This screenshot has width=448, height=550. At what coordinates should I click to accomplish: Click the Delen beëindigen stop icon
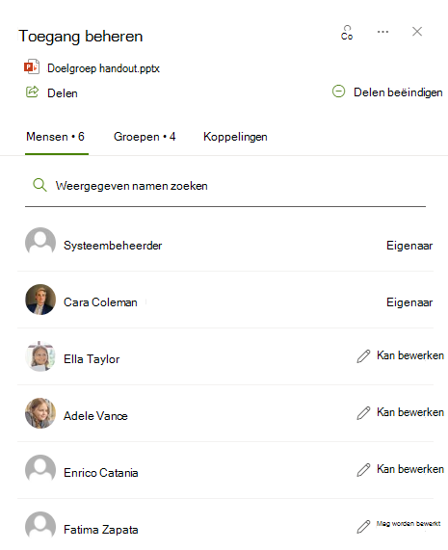338,92
